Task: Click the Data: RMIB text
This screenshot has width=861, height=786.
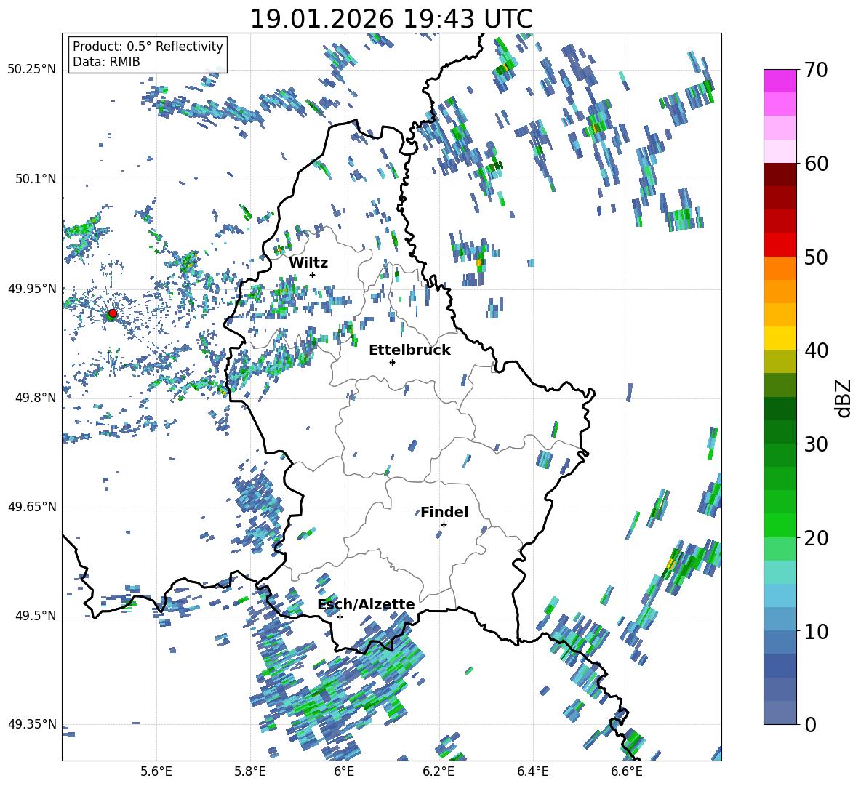Action: [x=106, y=62]
